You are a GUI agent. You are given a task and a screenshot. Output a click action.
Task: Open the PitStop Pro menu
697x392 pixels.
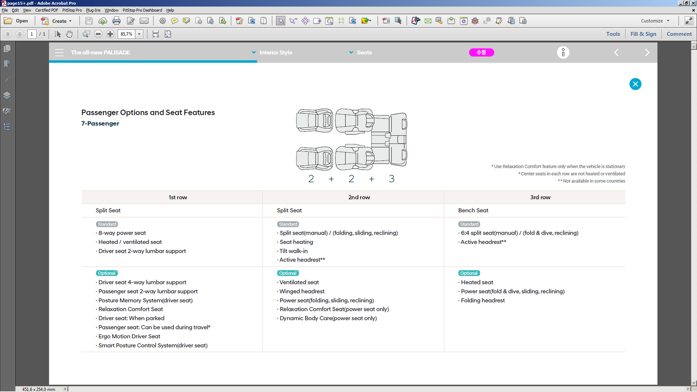click(72, 10)
